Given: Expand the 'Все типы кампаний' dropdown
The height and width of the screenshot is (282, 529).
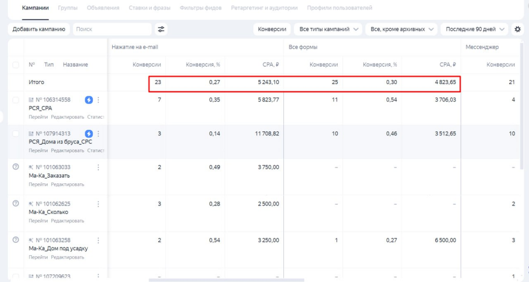Looking at the screenshot, I should (328, 29).
